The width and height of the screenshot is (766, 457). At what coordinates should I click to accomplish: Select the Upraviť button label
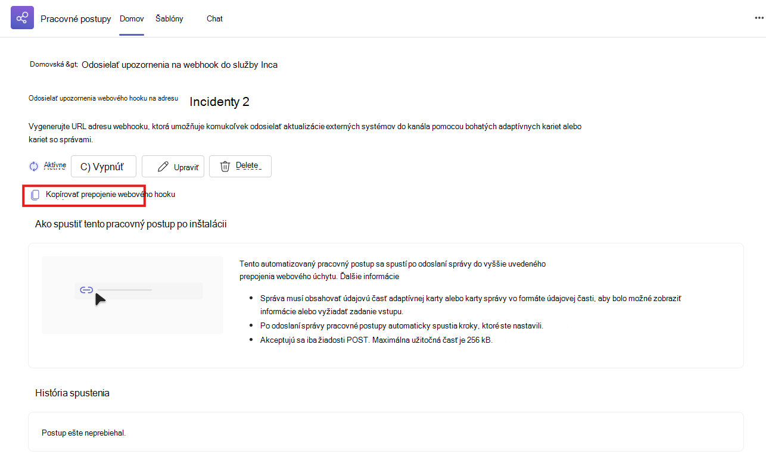point(186,167)
